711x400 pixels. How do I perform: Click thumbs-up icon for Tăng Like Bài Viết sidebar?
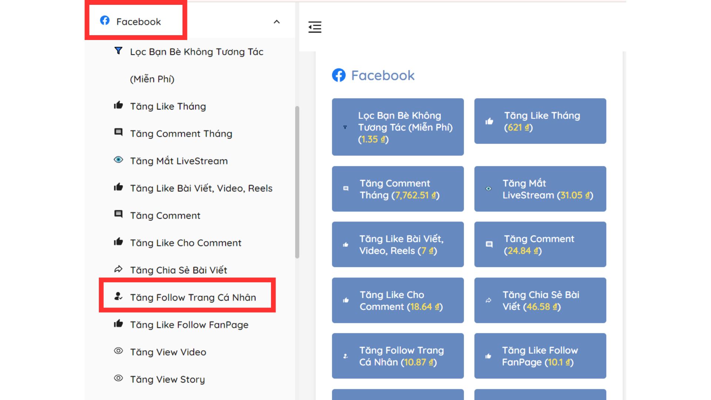click(118, 187)
